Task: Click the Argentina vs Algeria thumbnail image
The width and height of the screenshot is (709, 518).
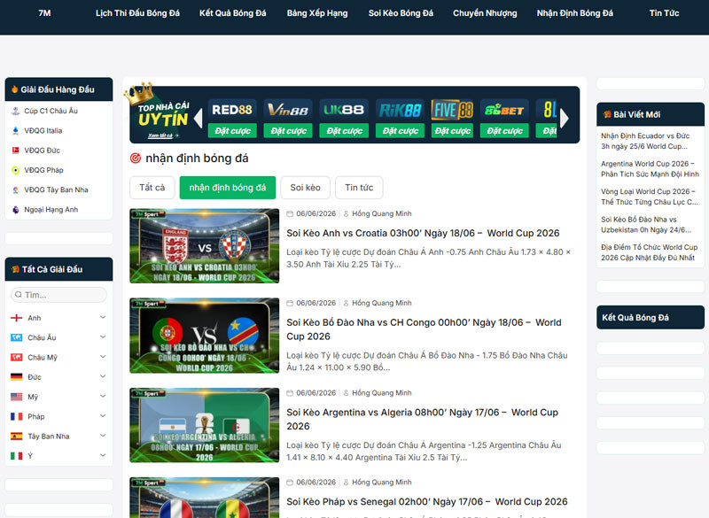Action: pos(205,425)
